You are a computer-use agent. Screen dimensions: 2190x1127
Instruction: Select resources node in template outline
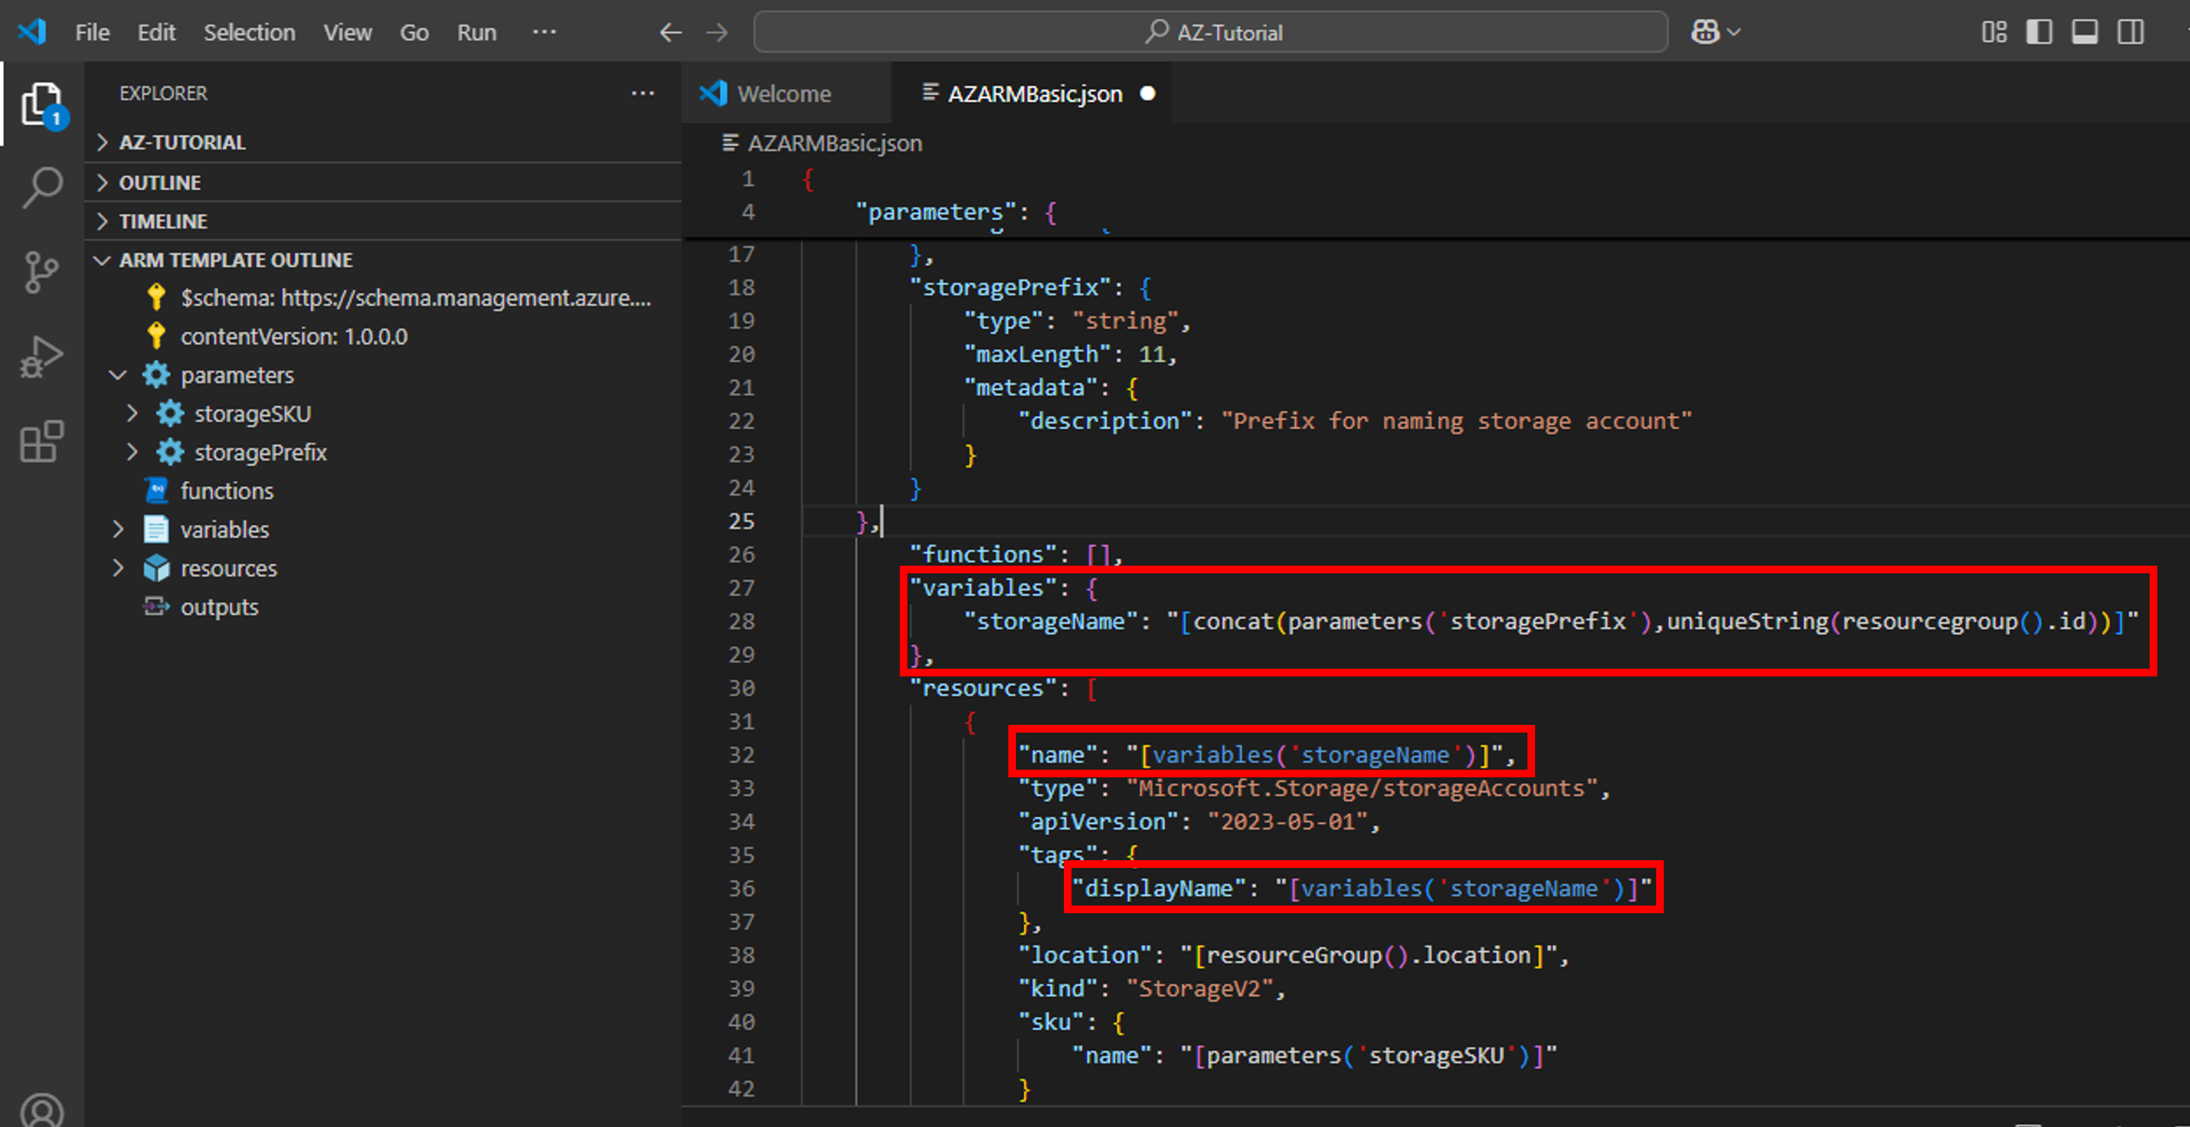click(228, 568)
